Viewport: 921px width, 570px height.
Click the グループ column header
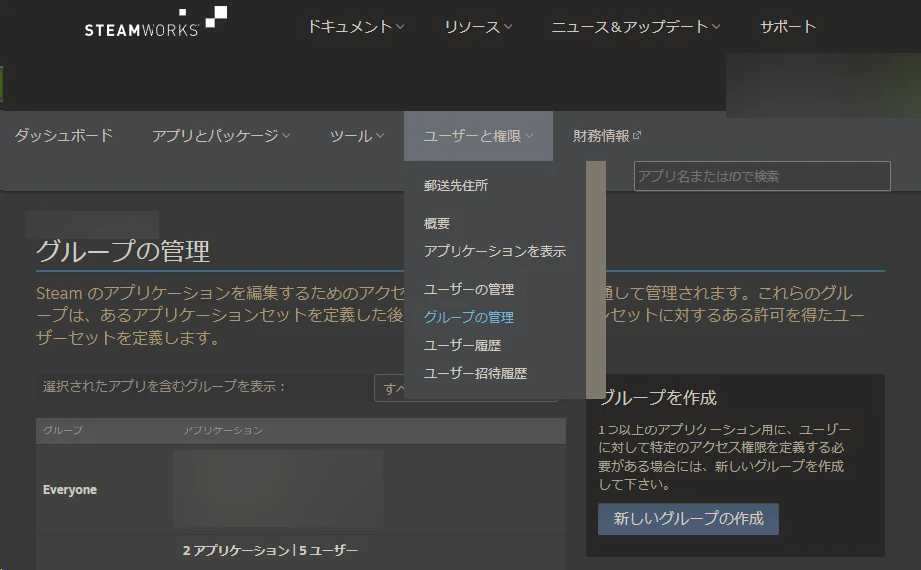(62, 430)
